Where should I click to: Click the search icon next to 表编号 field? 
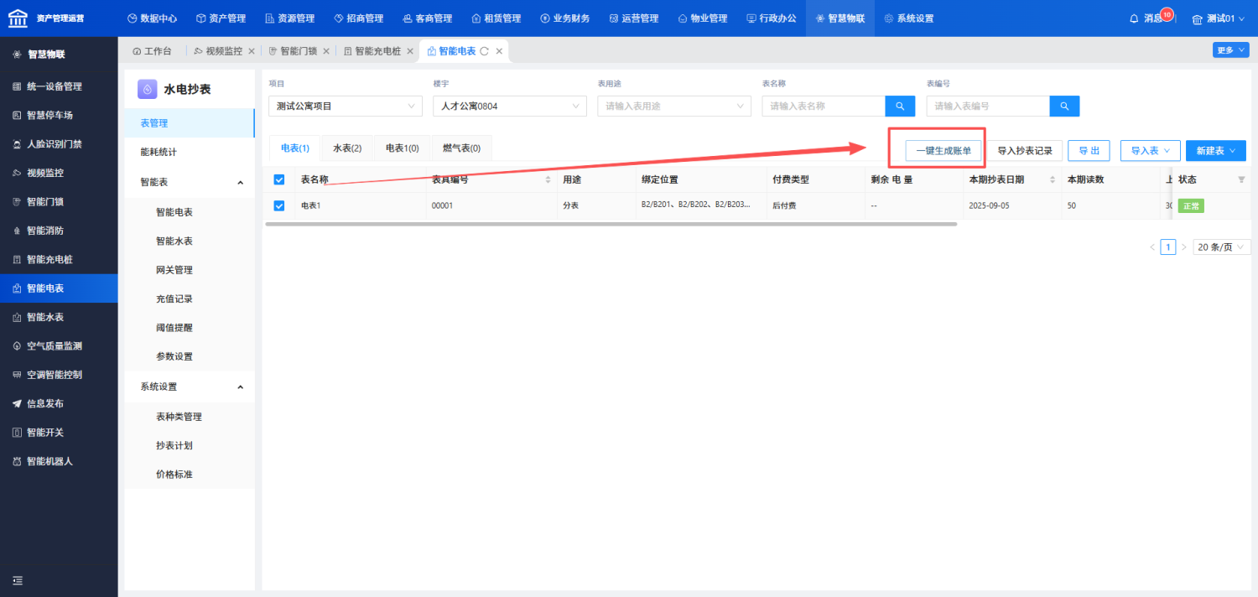pyautogui.click(x=1064, y=106)
